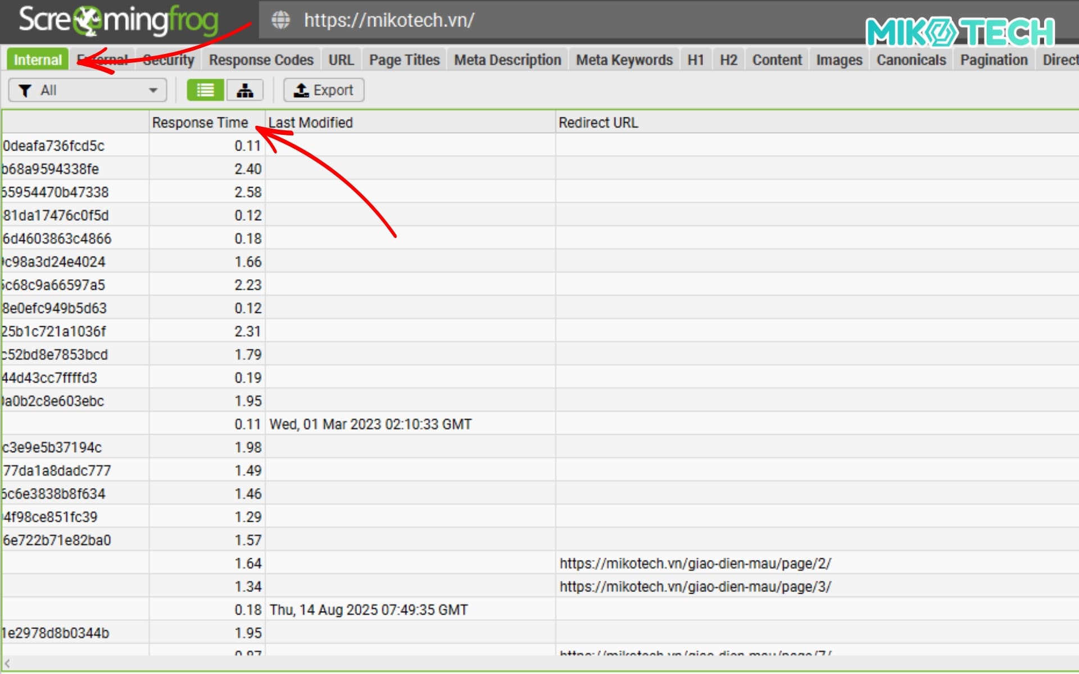Click the filter dropdown arrow
This screenshot has width=1079, height=674.
click(153, 90)
